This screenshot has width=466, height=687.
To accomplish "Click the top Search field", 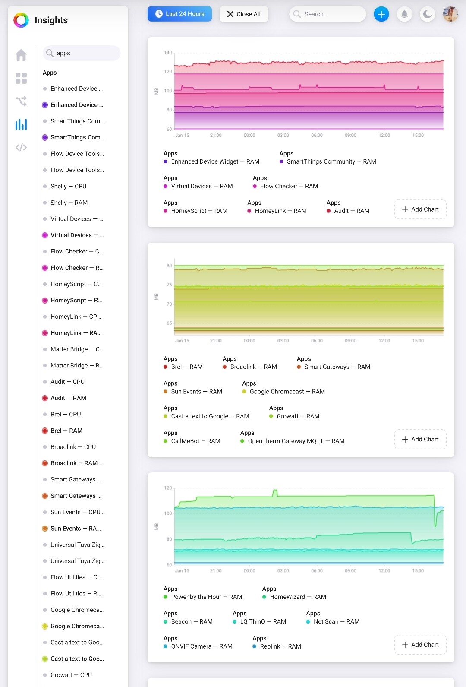I will [x=327, y=14].
